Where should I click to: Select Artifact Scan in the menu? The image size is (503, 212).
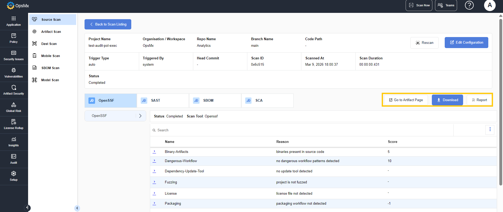coord(51,32)
